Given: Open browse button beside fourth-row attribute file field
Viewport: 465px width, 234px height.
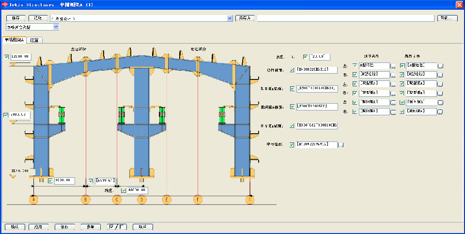Looking at the screenshot, I should point(440,94).
